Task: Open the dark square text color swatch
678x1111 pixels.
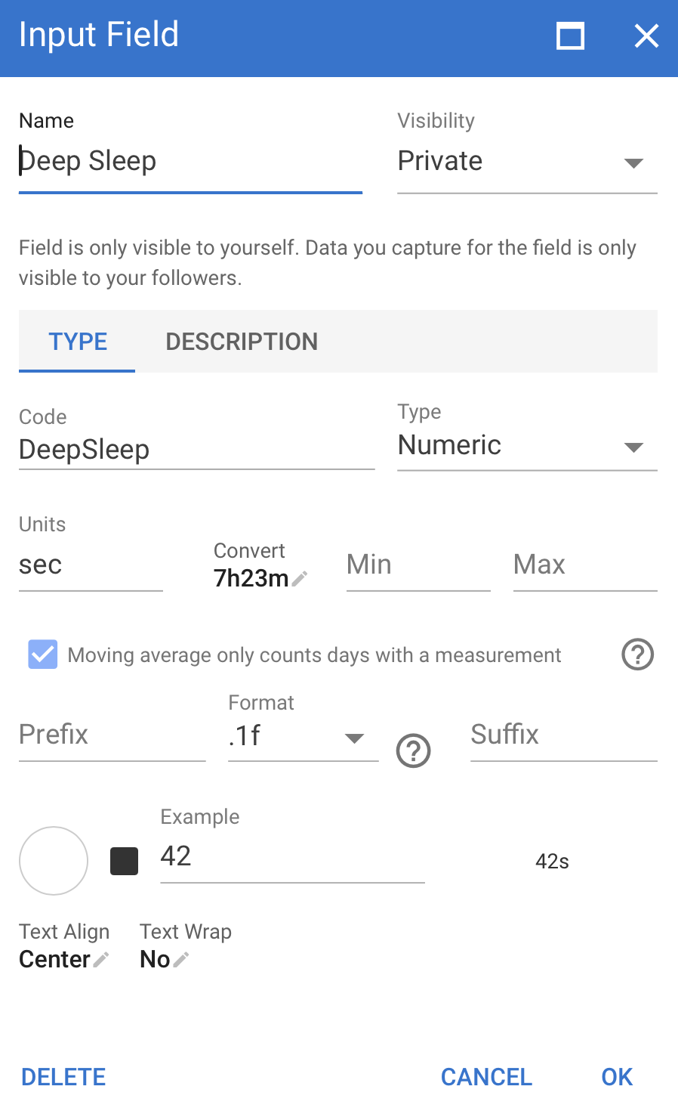Action: [125, 861]
